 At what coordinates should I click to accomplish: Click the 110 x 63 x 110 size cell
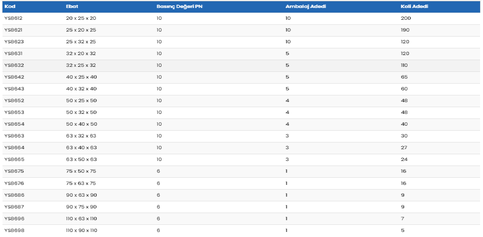coord(81,219)
